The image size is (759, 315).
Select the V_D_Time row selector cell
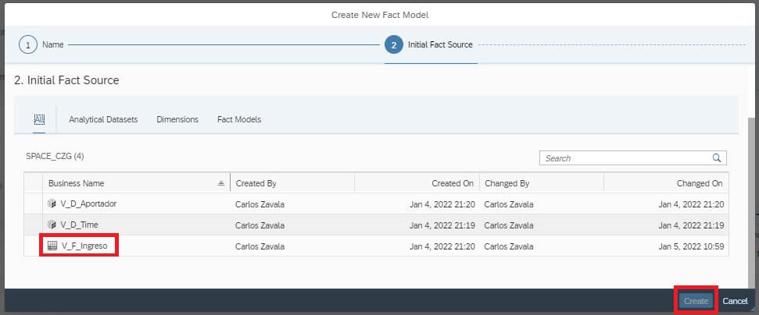point(34,225)
